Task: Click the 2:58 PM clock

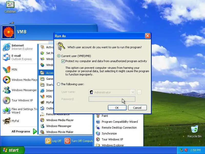Action: [x=196, y=150]
